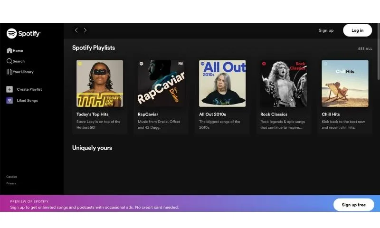The width and height of the screenshot is (380, 228).
Task: Click the Spotify Playlists section heading
Action: 94,47
